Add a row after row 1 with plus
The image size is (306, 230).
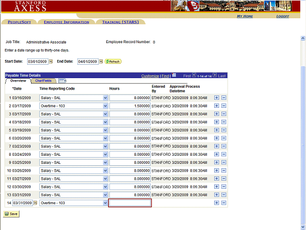[217, 98]
